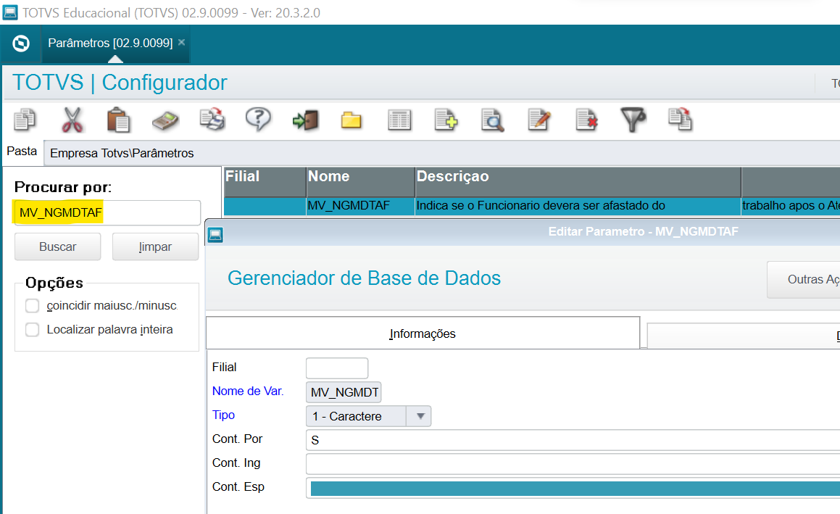Click the Outras Ações button
The image size is (840, 514).
click(x=804, y=279)
